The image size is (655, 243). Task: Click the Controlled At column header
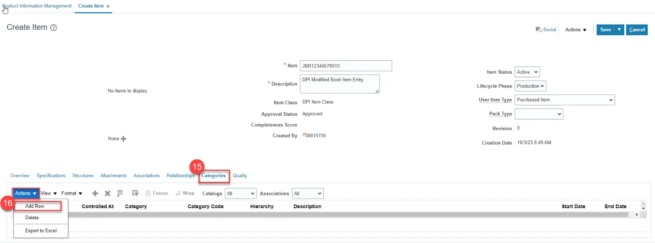98,206
